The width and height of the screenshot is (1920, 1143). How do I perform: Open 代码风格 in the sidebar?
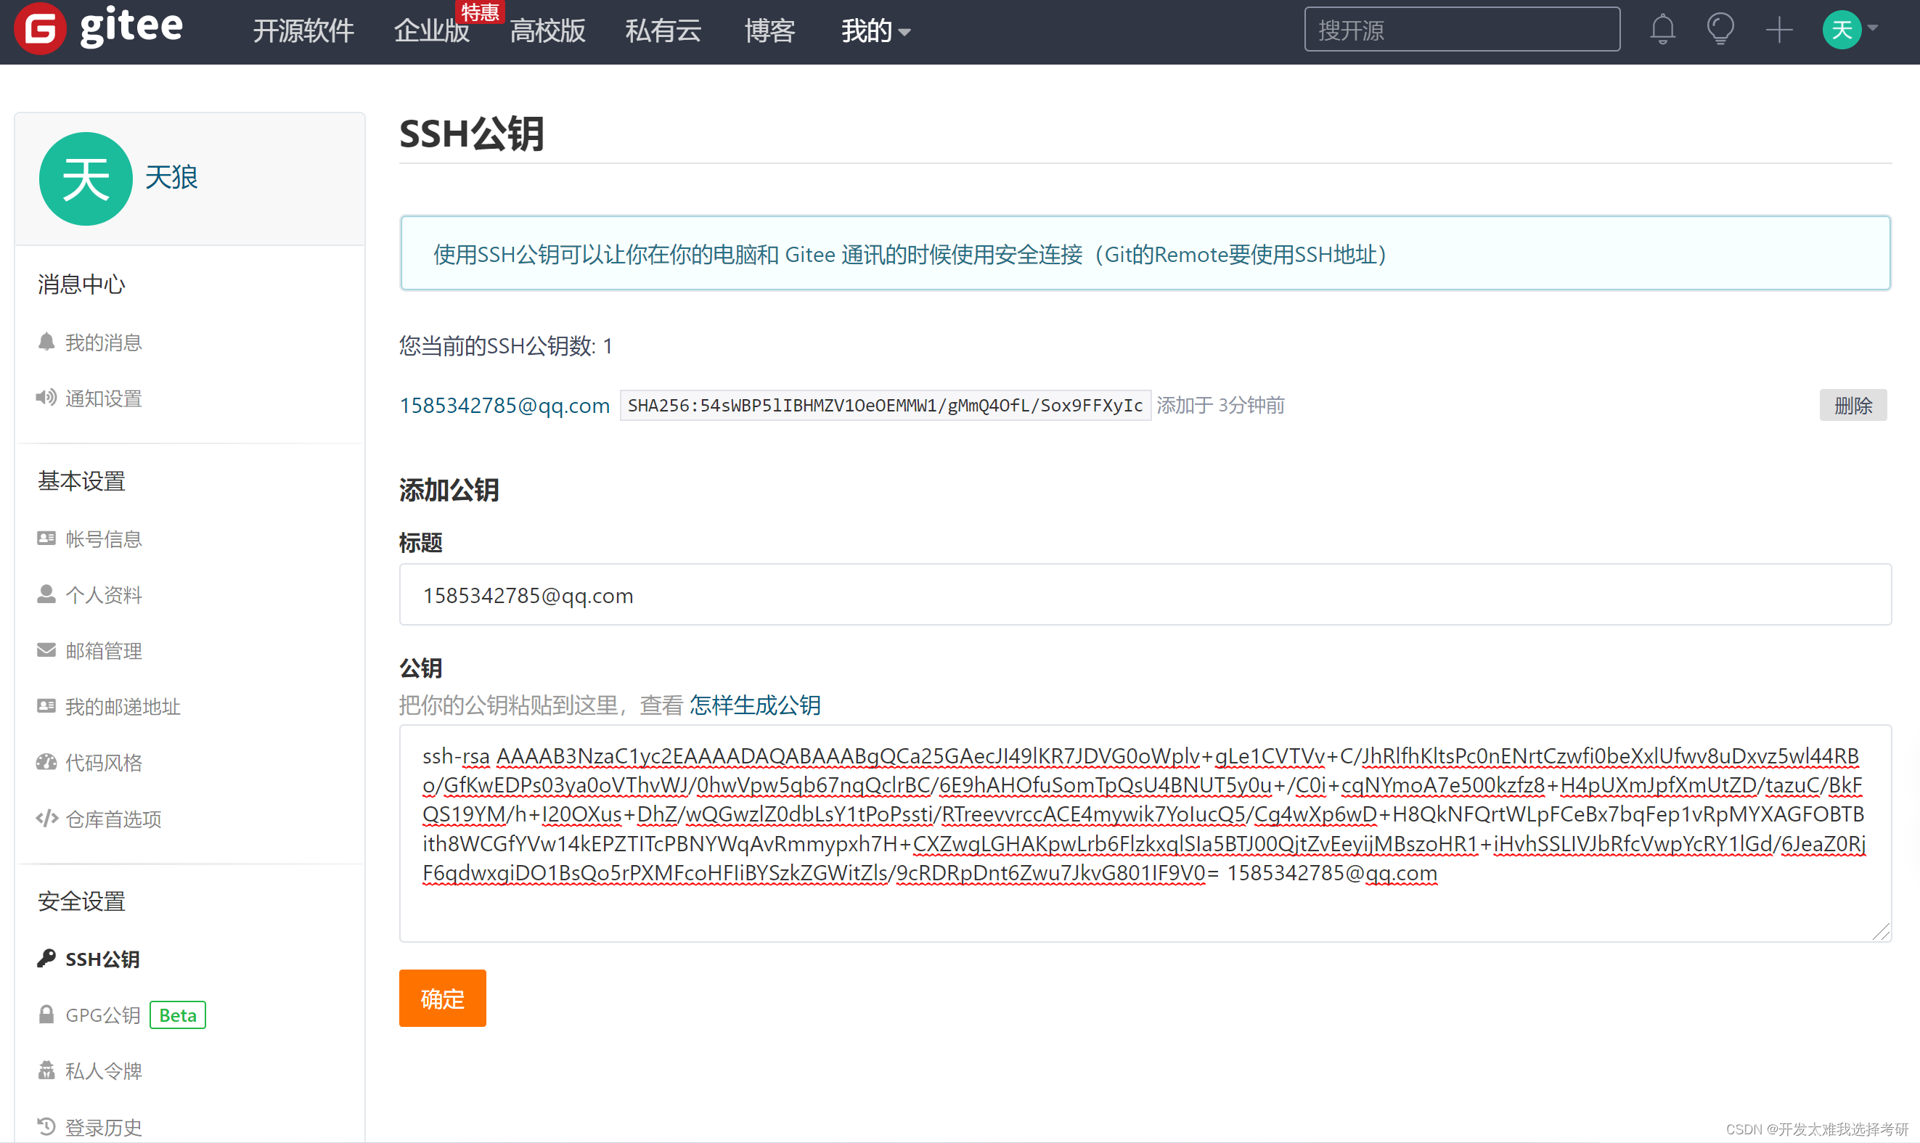pos(103,763)
